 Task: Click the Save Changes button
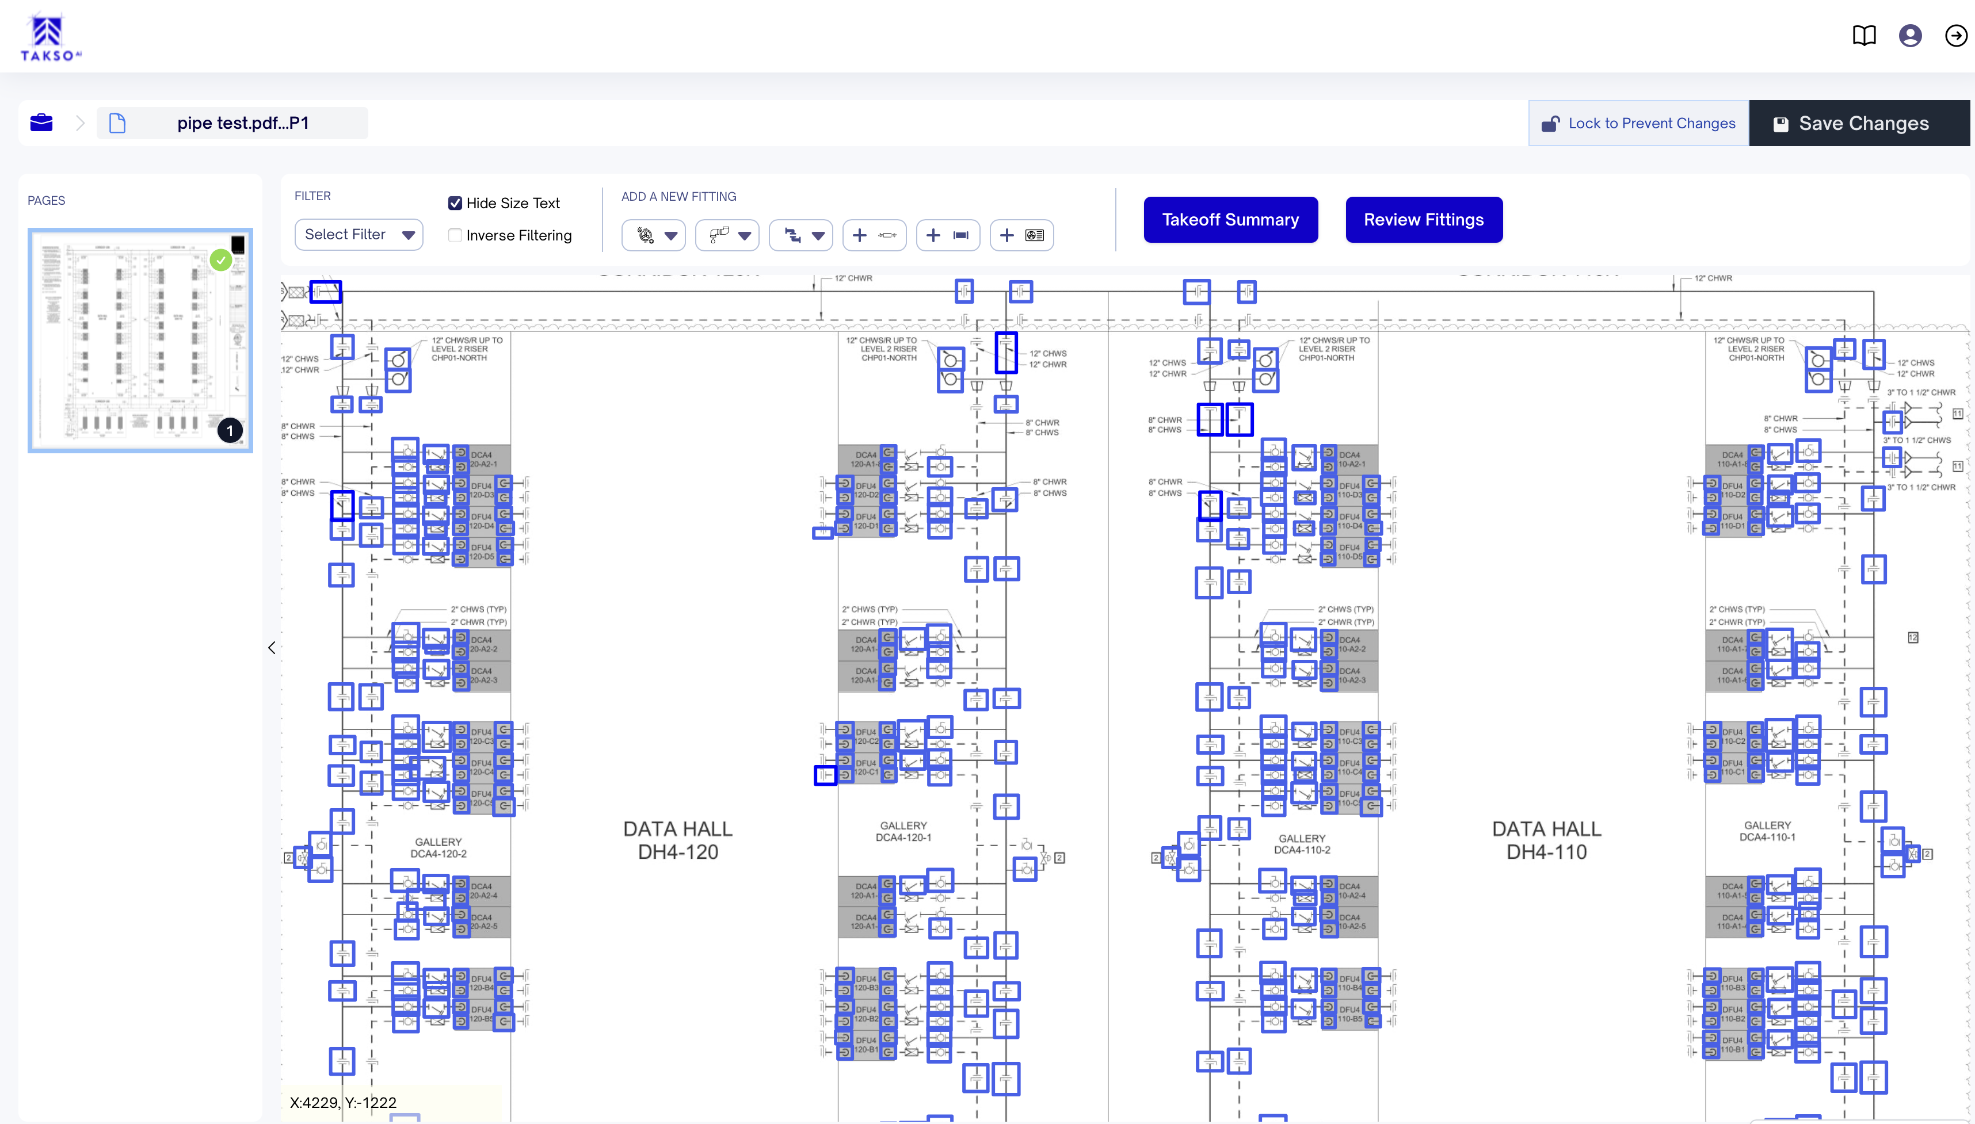coord(1859,124)
